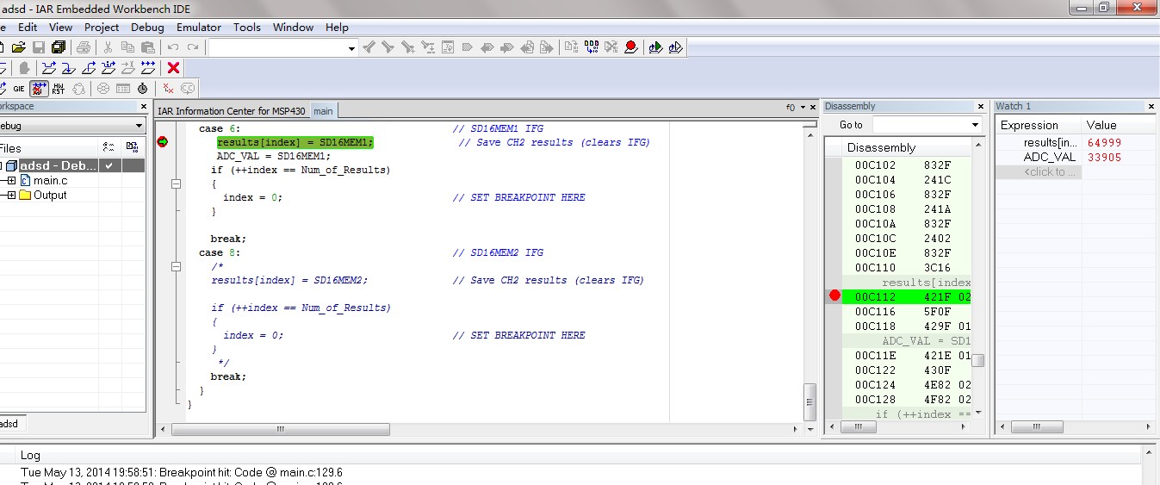The width and height of the screenshot is (1160, 485).
Task: Close the Workspace panel
Action: coord(143,107)
